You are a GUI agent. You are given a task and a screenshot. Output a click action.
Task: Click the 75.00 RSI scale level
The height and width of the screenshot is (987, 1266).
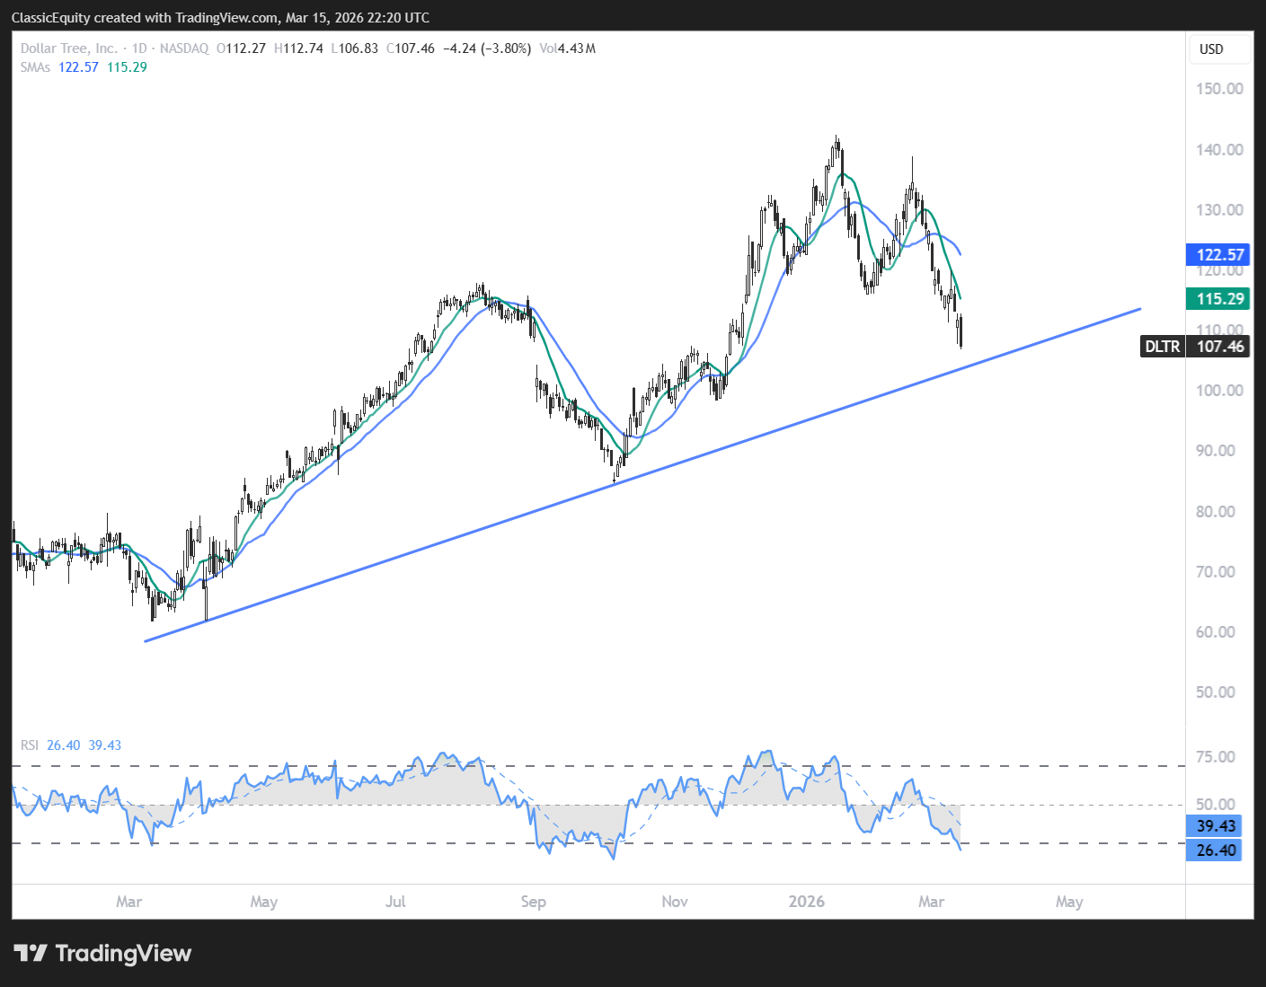coord(1216,757)
